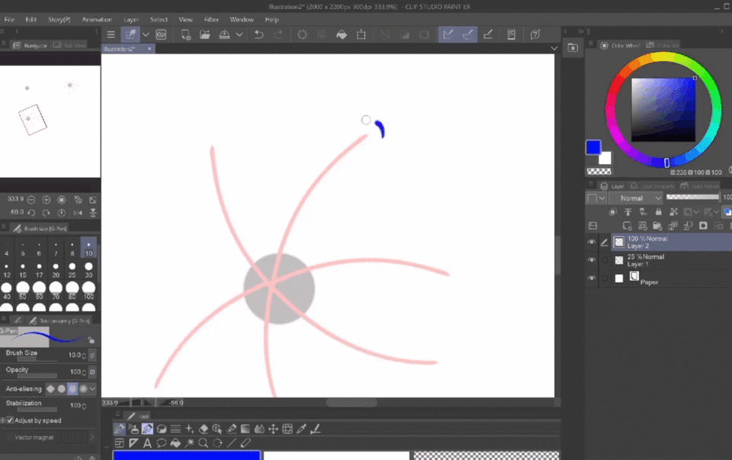Toggle Snap to special ruler in command bar

(x=467, y=34)
